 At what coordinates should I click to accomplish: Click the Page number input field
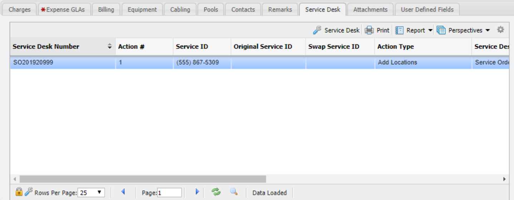pyautogui.click(x=169, y=192)
